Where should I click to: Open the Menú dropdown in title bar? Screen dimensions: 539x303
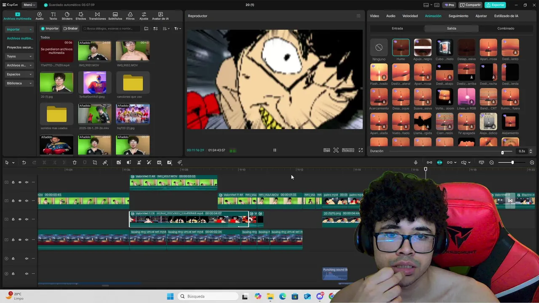pyautogui.click(x=29, y=5)
